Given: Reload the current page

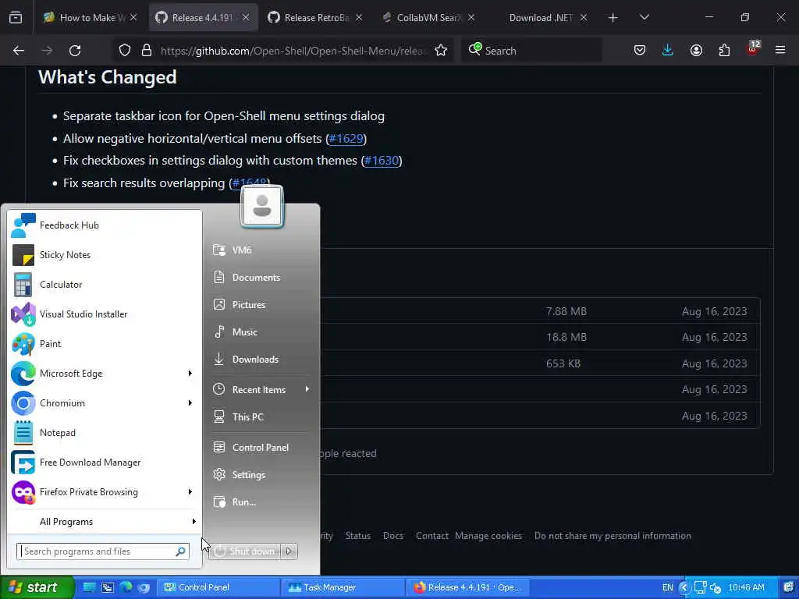Looking at the screenshot, I should pos(75,51).
